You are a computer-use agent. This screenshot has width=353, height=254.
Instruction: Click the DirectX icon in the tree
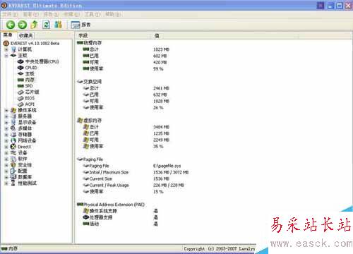[13, 147]
